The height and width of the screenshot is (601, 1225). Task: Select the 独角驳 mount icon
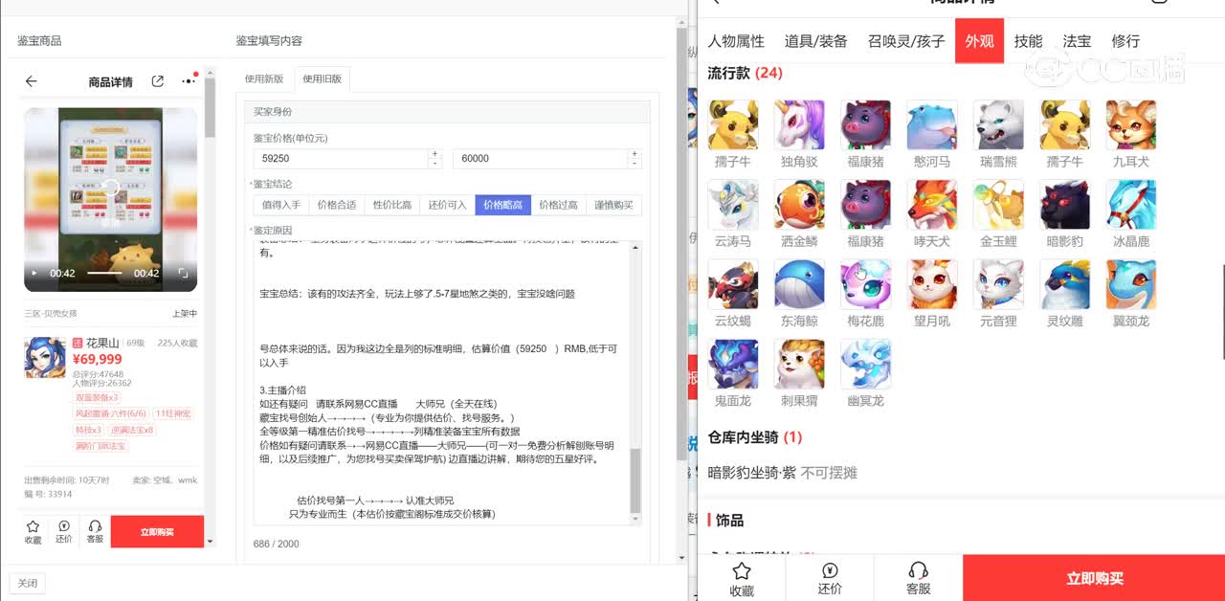point(799,125)
